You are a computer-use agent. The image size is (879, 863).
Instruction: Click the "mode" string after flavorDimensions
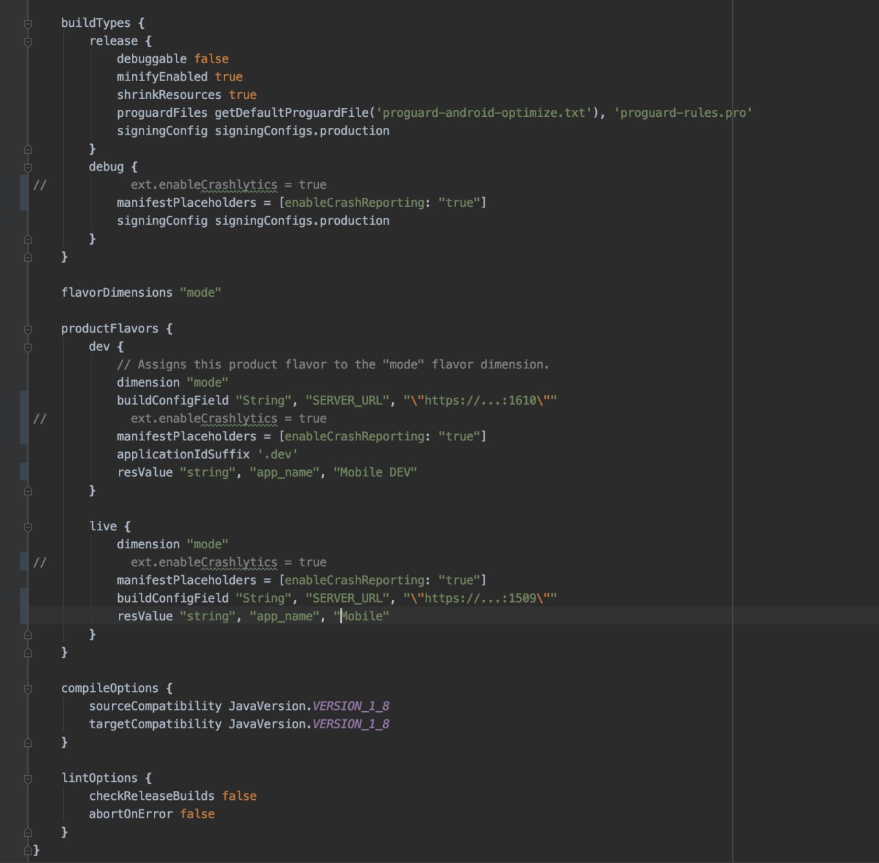point(201,293)
